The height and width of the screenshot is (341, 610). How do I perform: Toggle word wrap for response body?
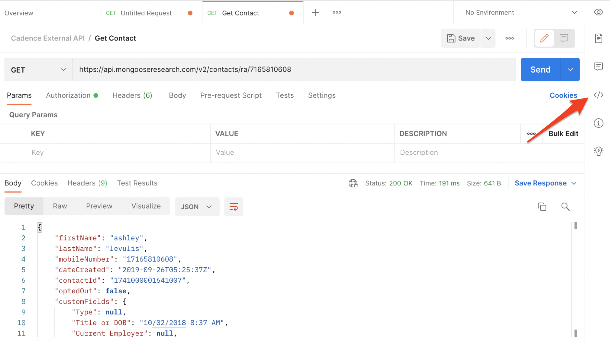pyautogui.click(x=234, y=207)
